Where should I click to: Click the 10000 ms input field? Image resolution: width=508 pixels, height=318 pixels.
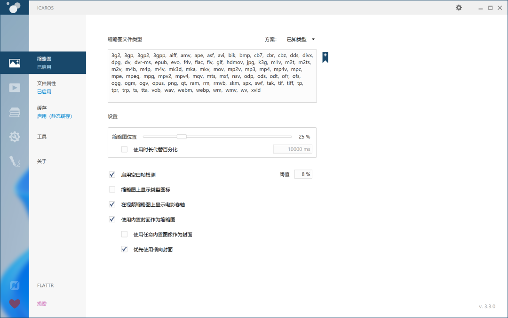pos(293,149)
